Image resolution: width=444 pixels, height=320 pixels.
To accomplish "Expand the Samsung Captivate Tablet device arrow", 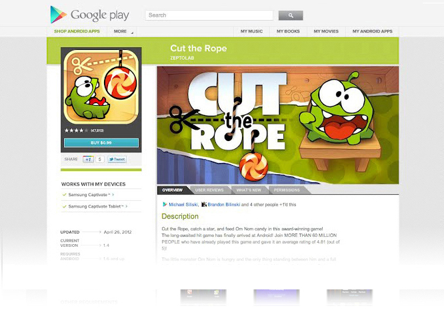I will pos(126,206).
